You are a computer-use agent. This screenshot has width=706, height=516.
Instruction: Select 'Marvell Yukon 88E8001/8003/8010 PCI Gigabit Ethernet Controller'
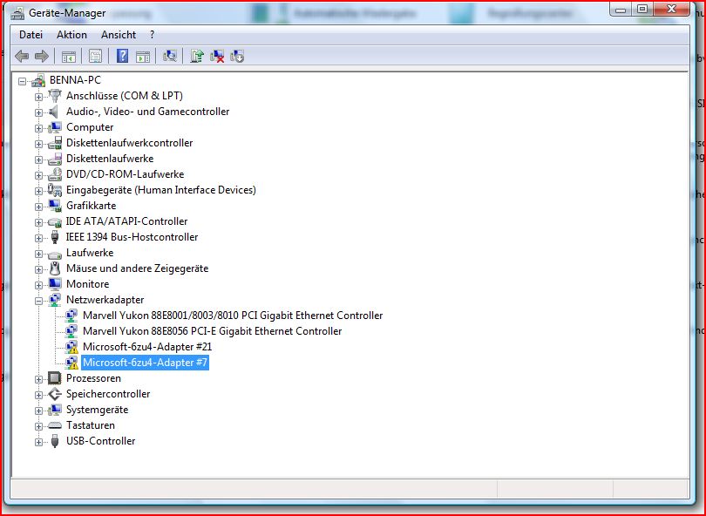pyautogui.click(x=233, y=316)
